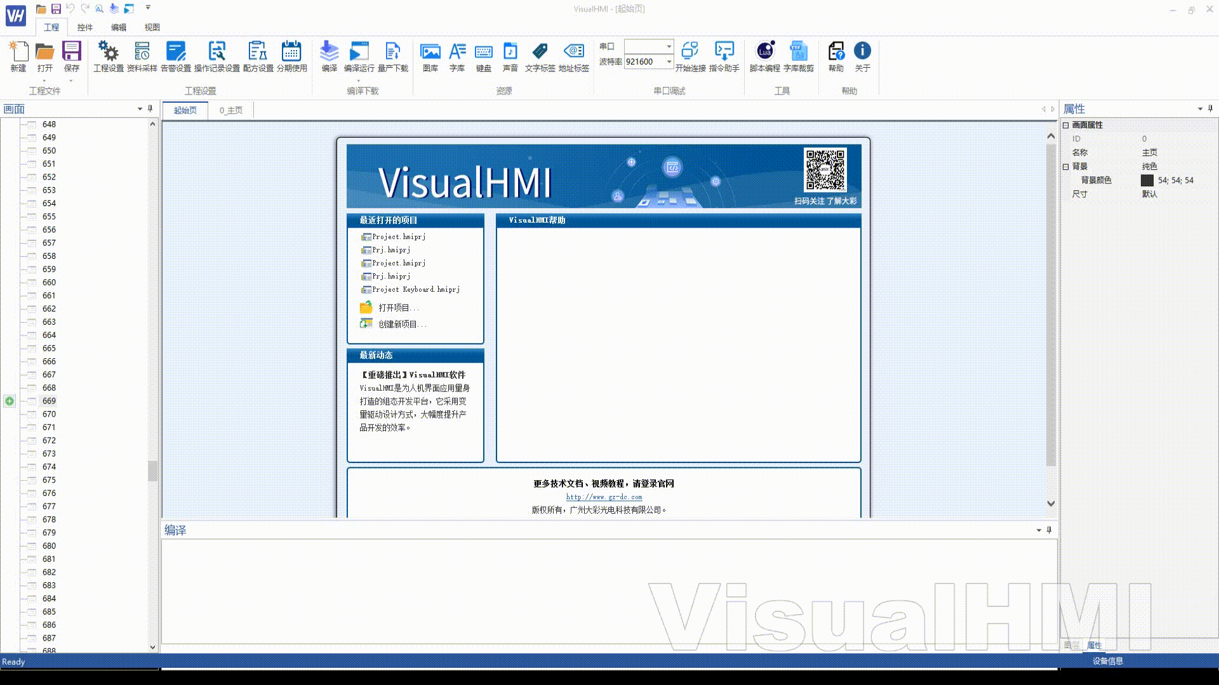
Task: Click the 关于 about icon
Action: [x=862, y=57]
